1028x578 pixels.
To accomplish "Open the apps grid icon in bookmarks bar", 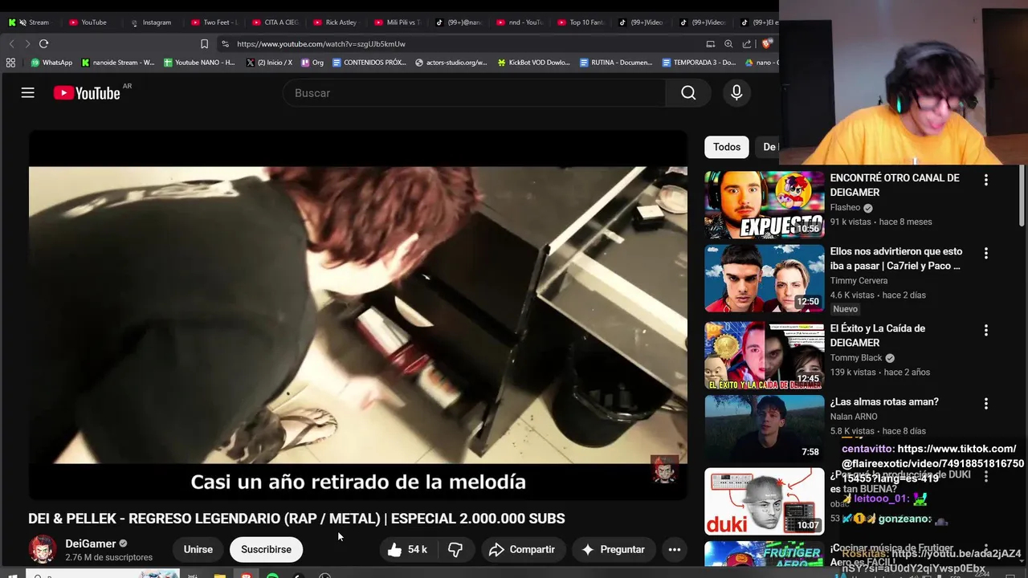I will pyautogui.click(x=10, y=63).
